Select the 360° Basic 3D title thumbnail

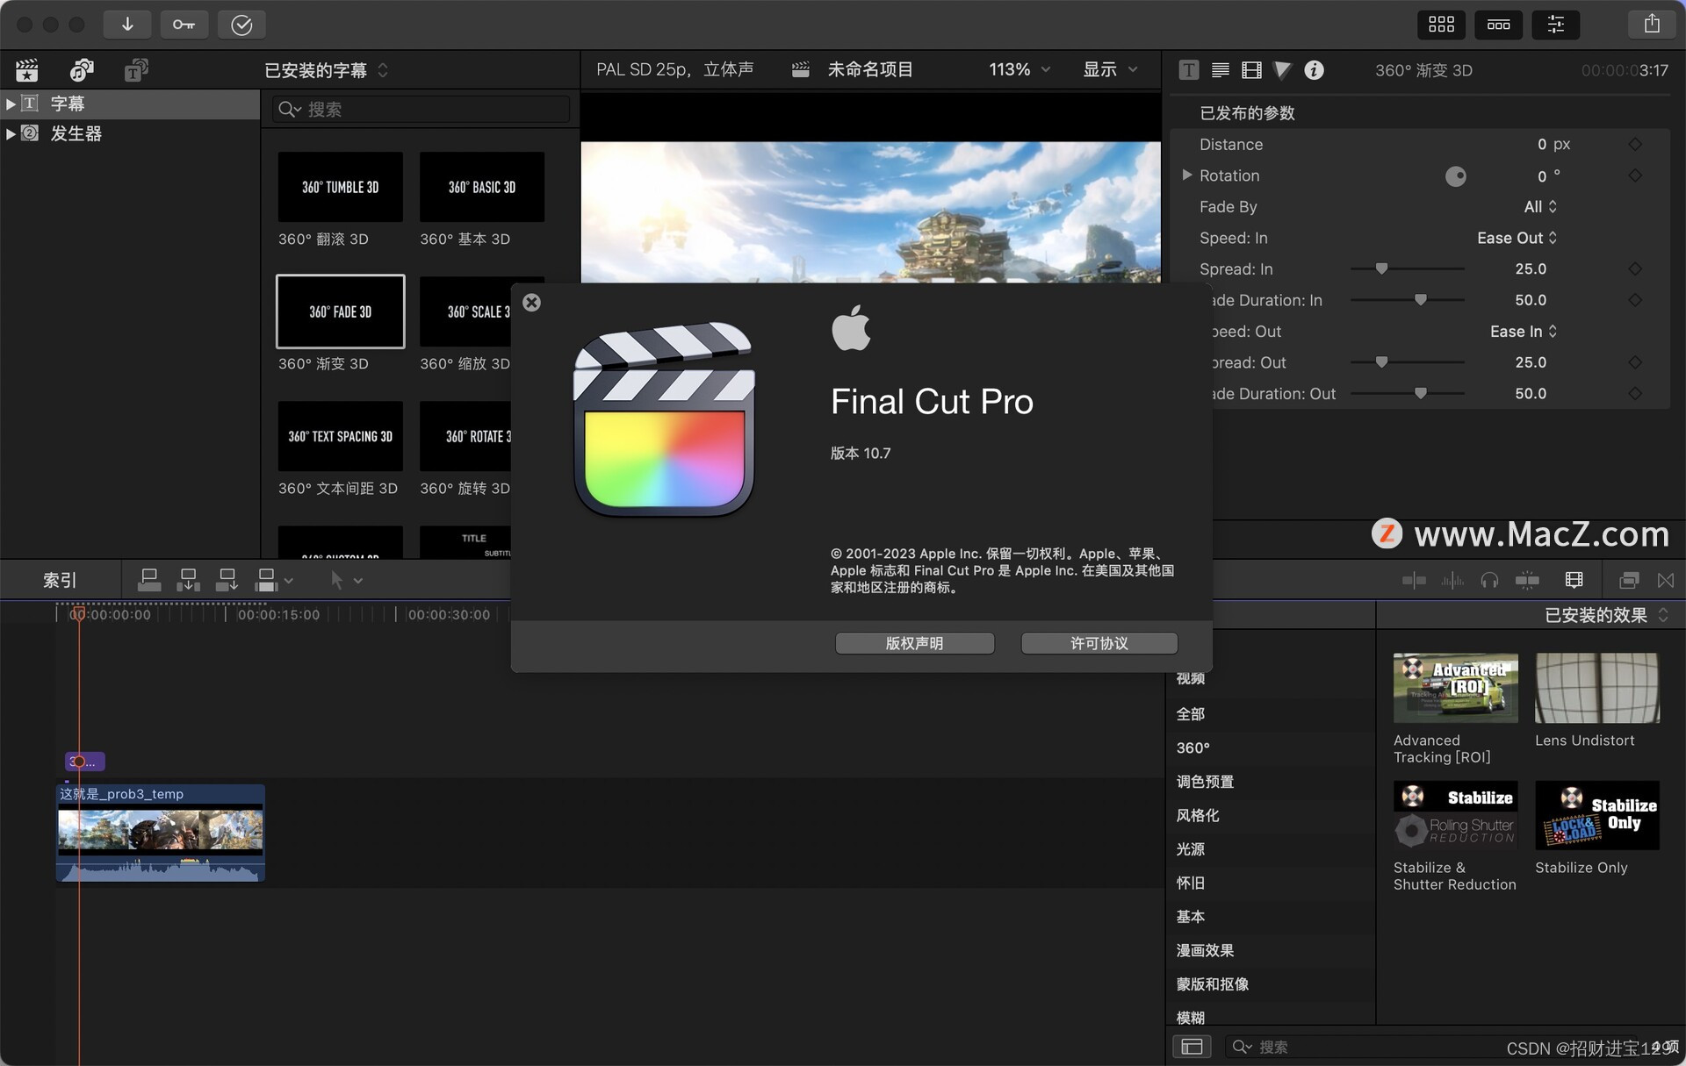[x=482, y=187]
